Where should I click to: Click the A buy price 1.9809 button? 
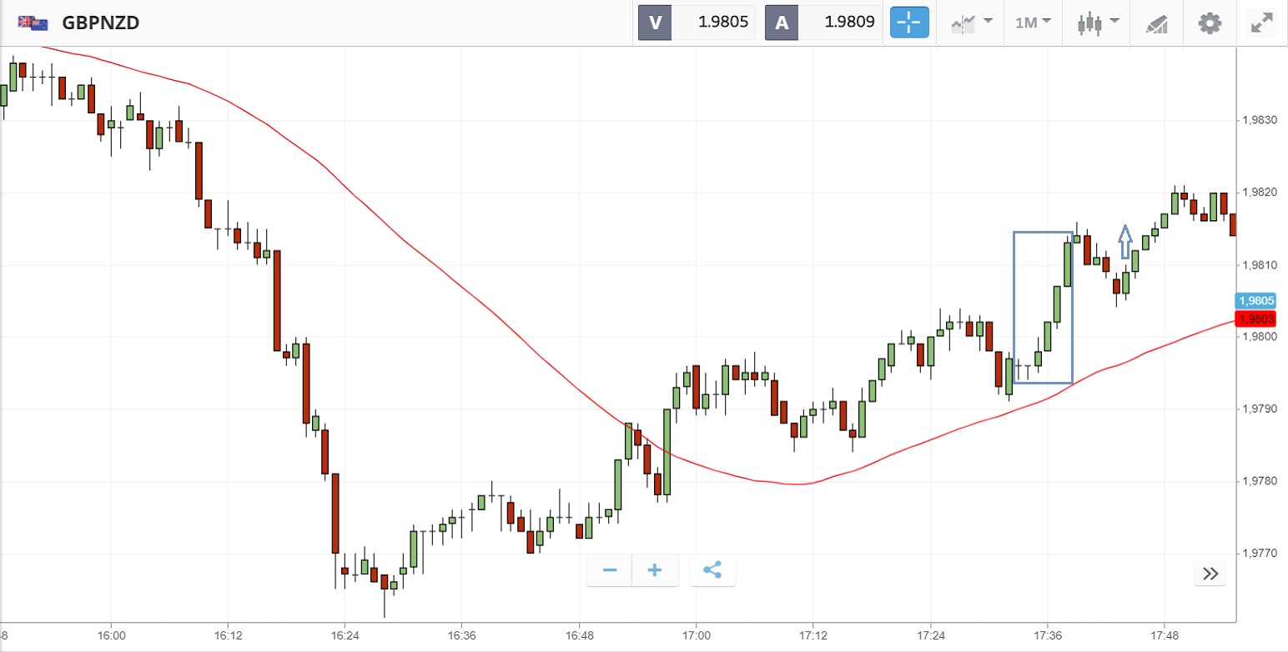tap(823, 23)
